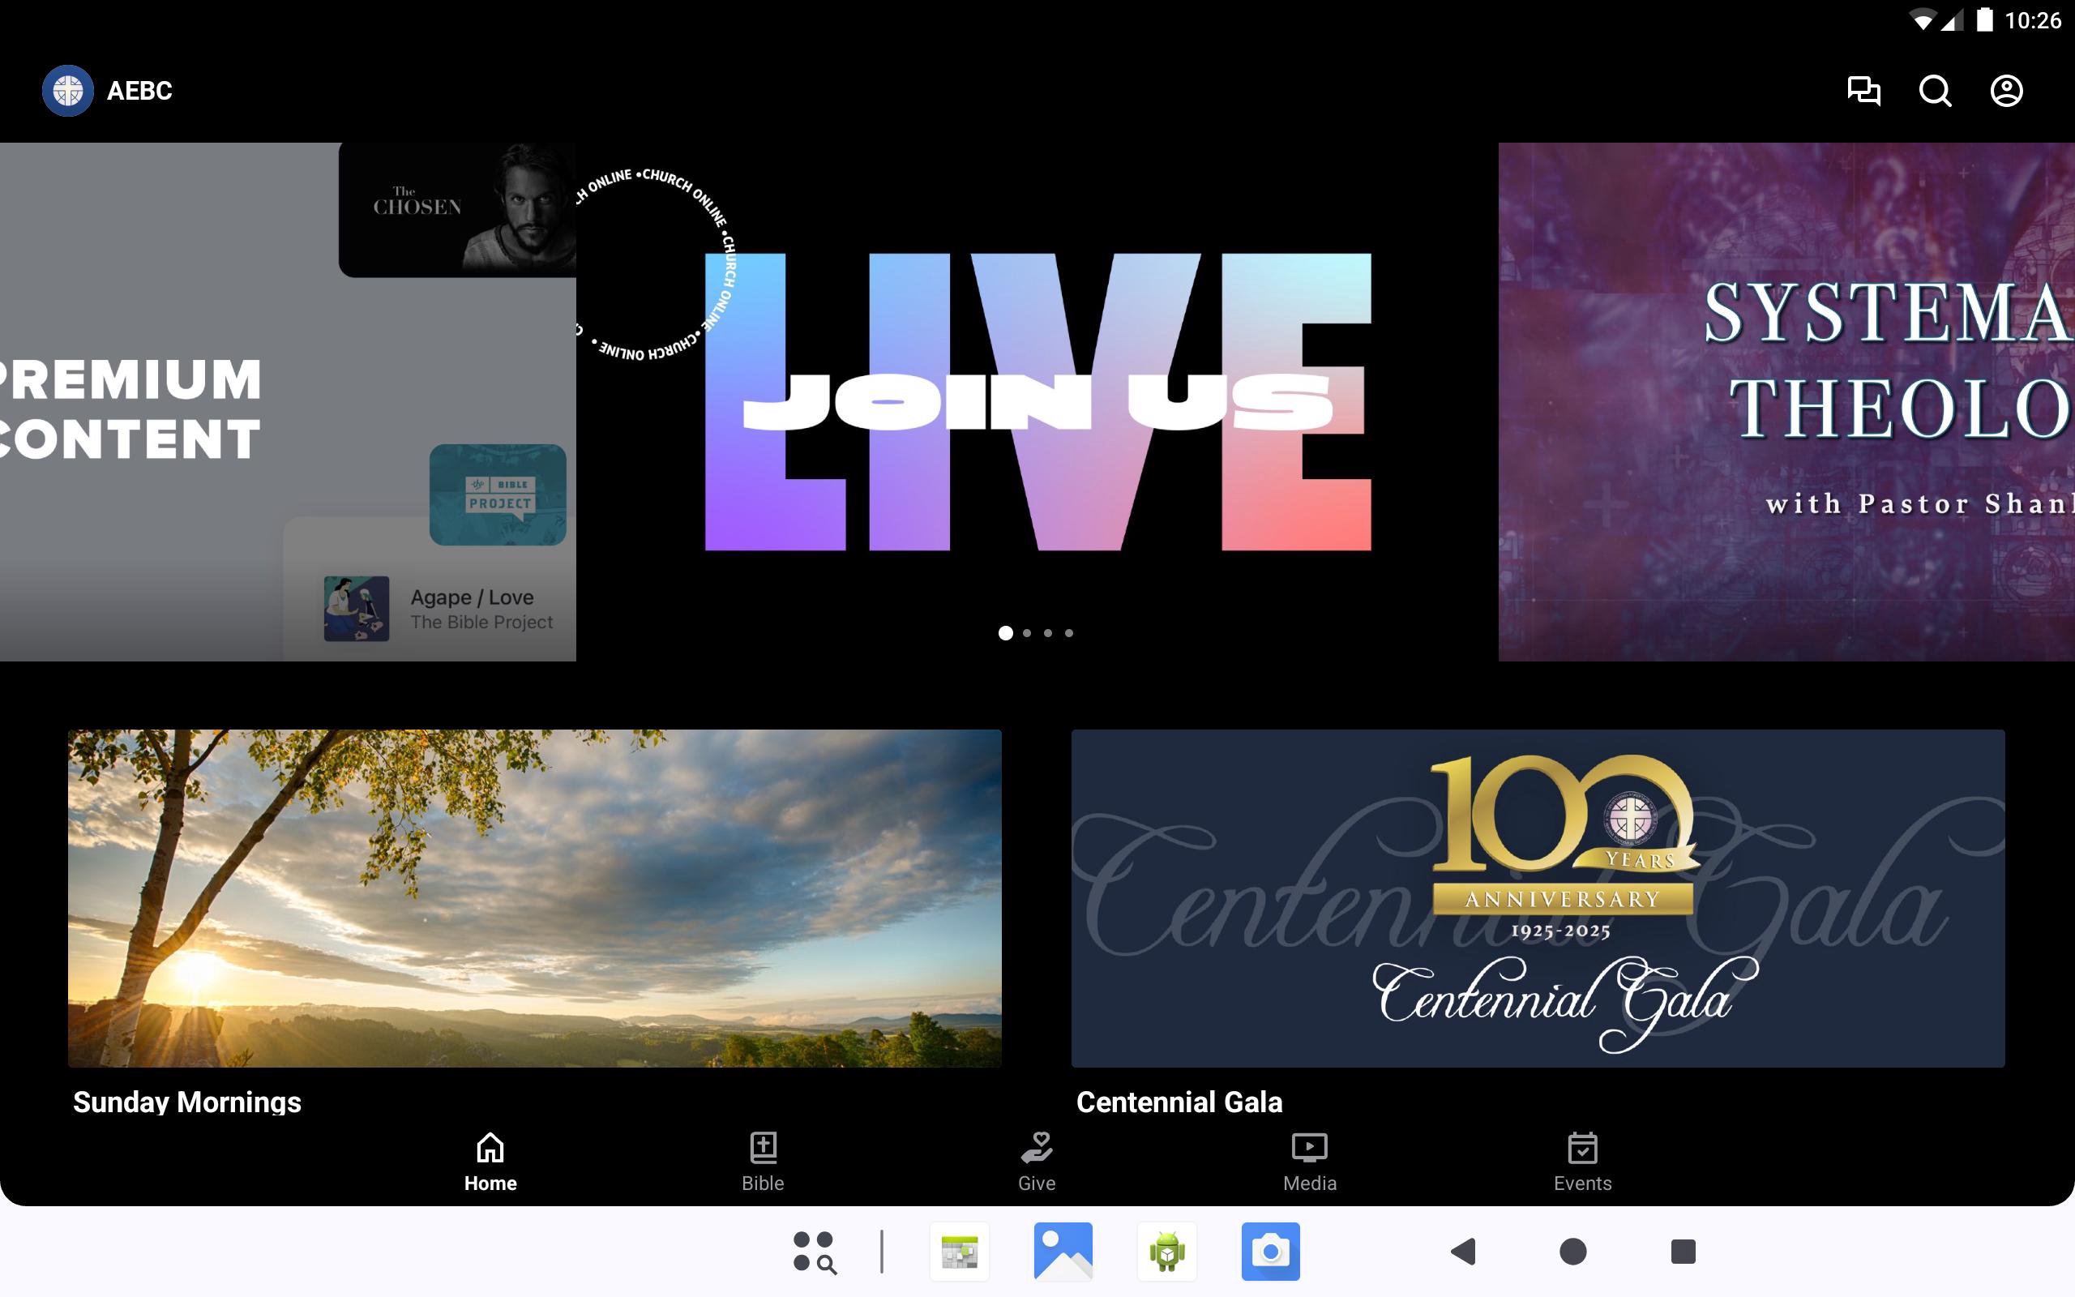Open the user profile icon
This screenshot has width=2075, height=1297.
pos(2005,91)
